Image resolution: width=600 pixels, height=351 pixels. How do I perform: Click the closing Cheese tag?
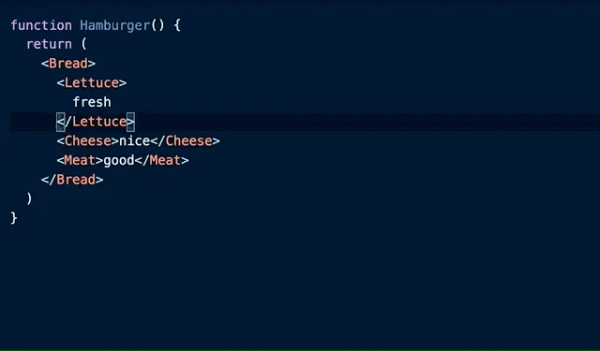click(185, 141)
